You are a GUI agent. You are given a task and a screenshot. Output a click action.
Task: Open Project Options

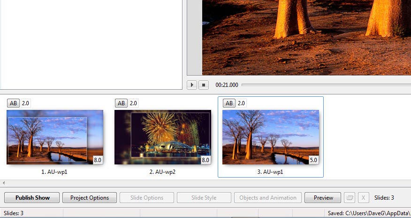(x=90, y=197)
